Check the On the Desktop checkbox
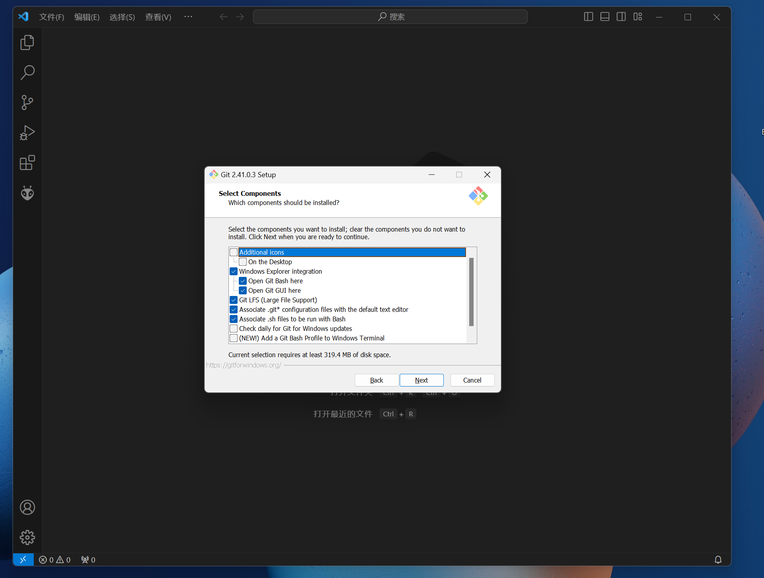 [243, 262]
